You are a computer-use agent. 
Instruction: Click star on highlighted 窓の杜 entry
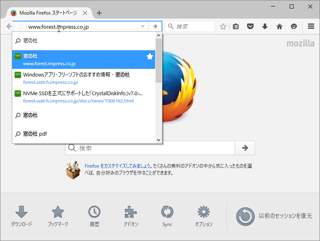click(150, 56)
